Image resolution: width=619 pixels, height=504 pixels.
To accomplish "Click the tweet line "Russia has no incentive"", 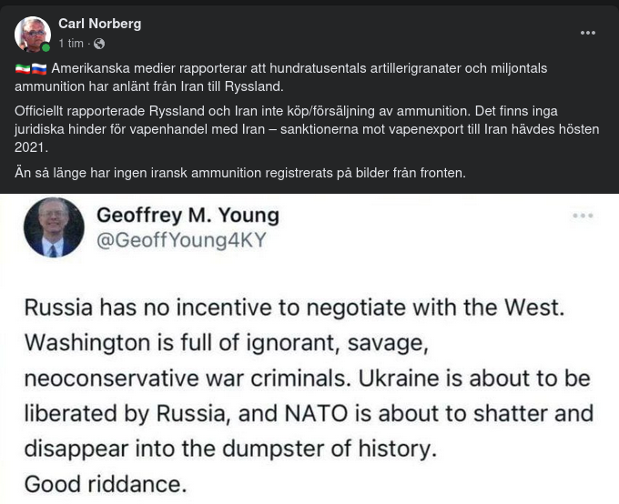I will 293,307.
